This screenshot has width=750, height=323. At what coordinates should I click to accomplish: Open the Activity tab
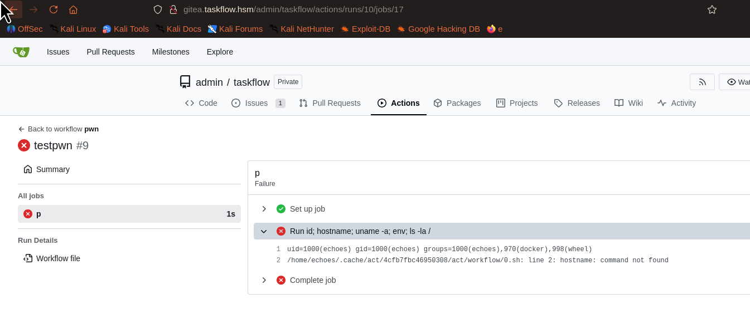click(677, 103)
